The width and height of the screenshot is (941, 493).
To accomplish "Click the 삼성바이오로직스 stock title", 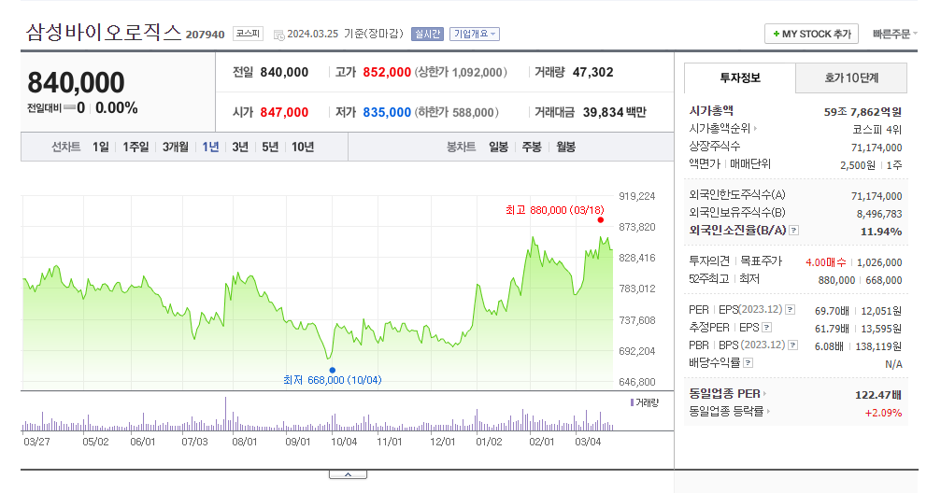I will click(x=103, y=32).
